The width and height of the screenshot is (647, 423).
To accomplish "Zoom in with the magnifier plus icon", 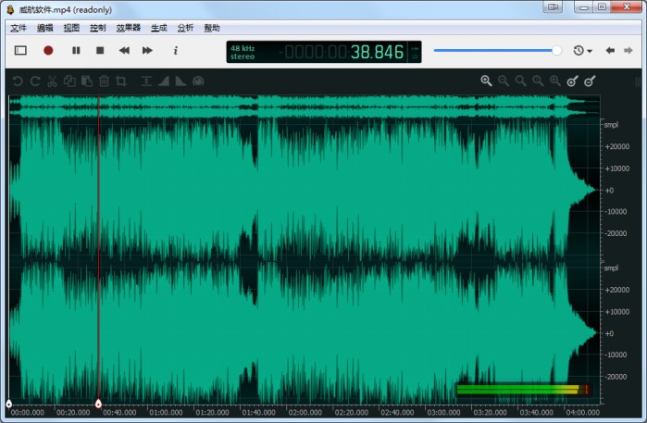I will pos(486,81).
